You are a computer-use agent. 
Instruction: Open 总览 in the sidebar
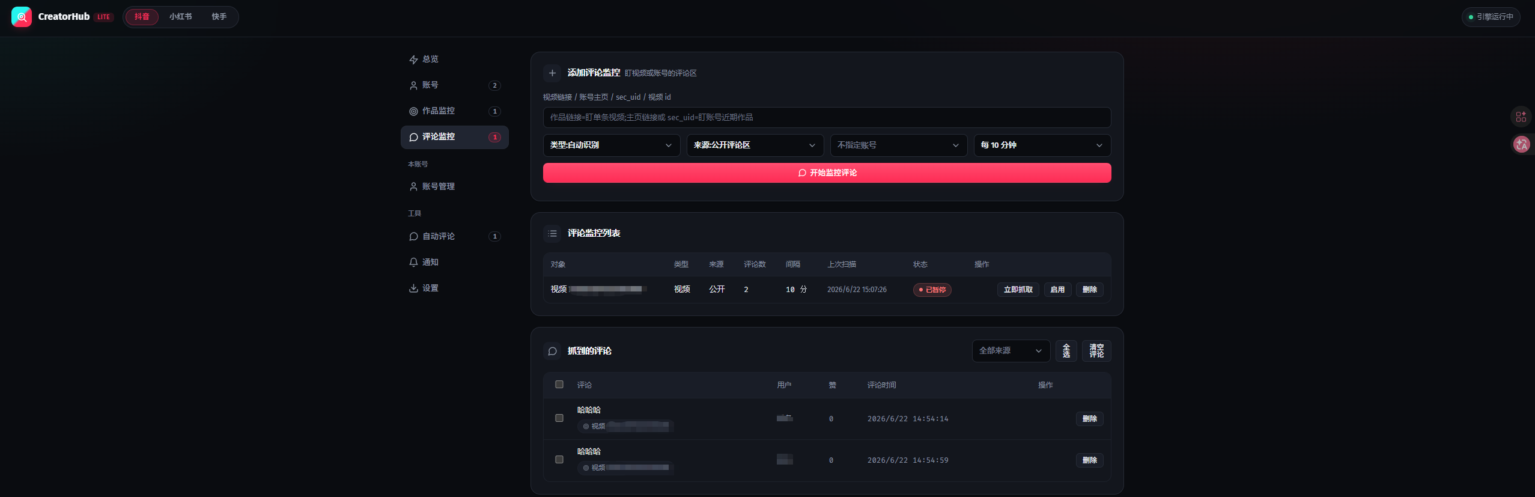(x=454, y=59)
